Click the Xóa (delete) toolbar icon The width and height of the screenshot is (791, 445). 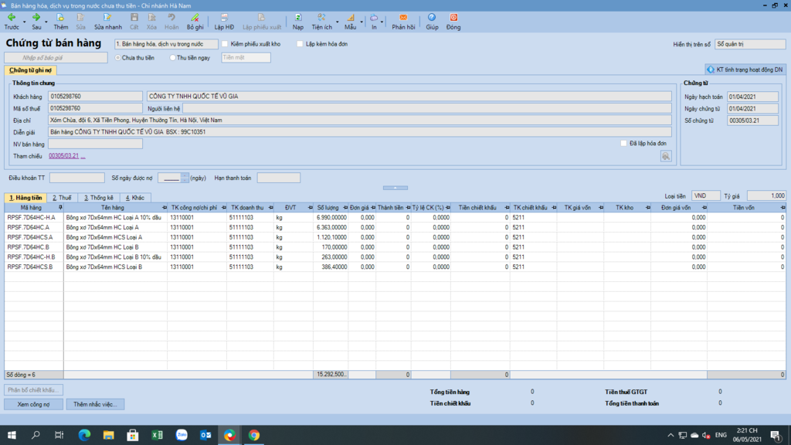coord(151,22)
